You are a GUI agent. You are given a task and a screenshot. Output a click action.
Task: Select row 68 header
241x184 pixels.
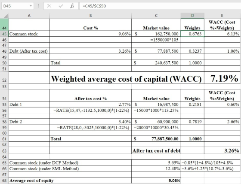coord(4,181)
